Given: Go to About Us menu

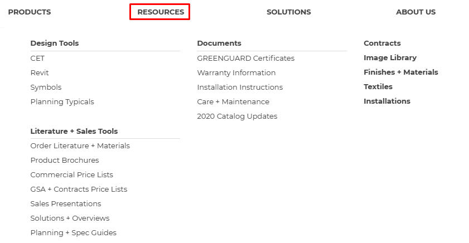Looking at the screenshot, I should [x=415, y=12].
